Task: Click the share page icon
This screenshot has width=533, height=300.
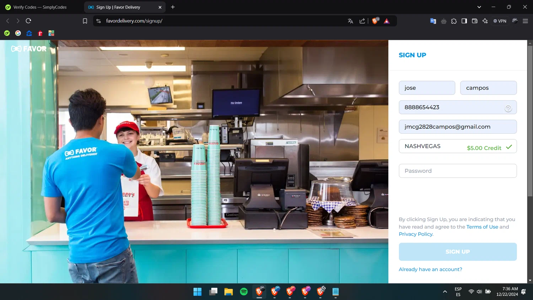Action: [362, 21]
